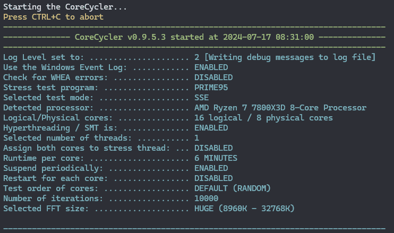Click DISABLED value for WHEA errors
The image size is (394, 233).
click(x=213, y=77)
